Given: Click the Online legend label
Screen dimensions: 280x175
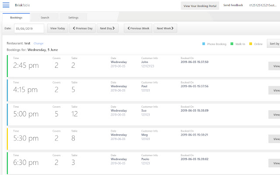Looking at the screenshot, I should (258, 44).
